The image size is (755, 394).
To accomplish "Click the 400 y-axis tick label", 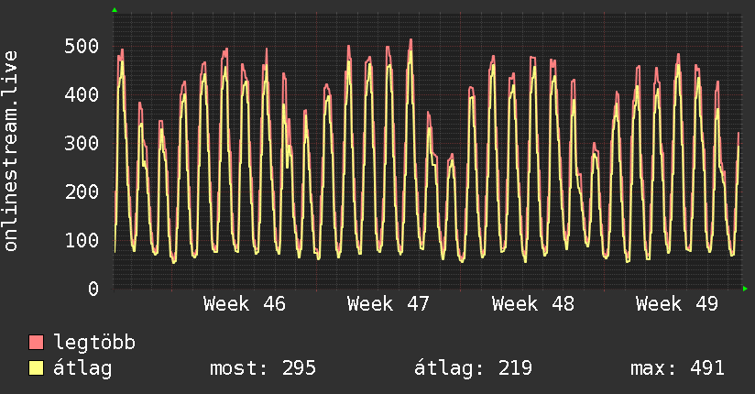I will pyautogui.click(x=82, y=94).
